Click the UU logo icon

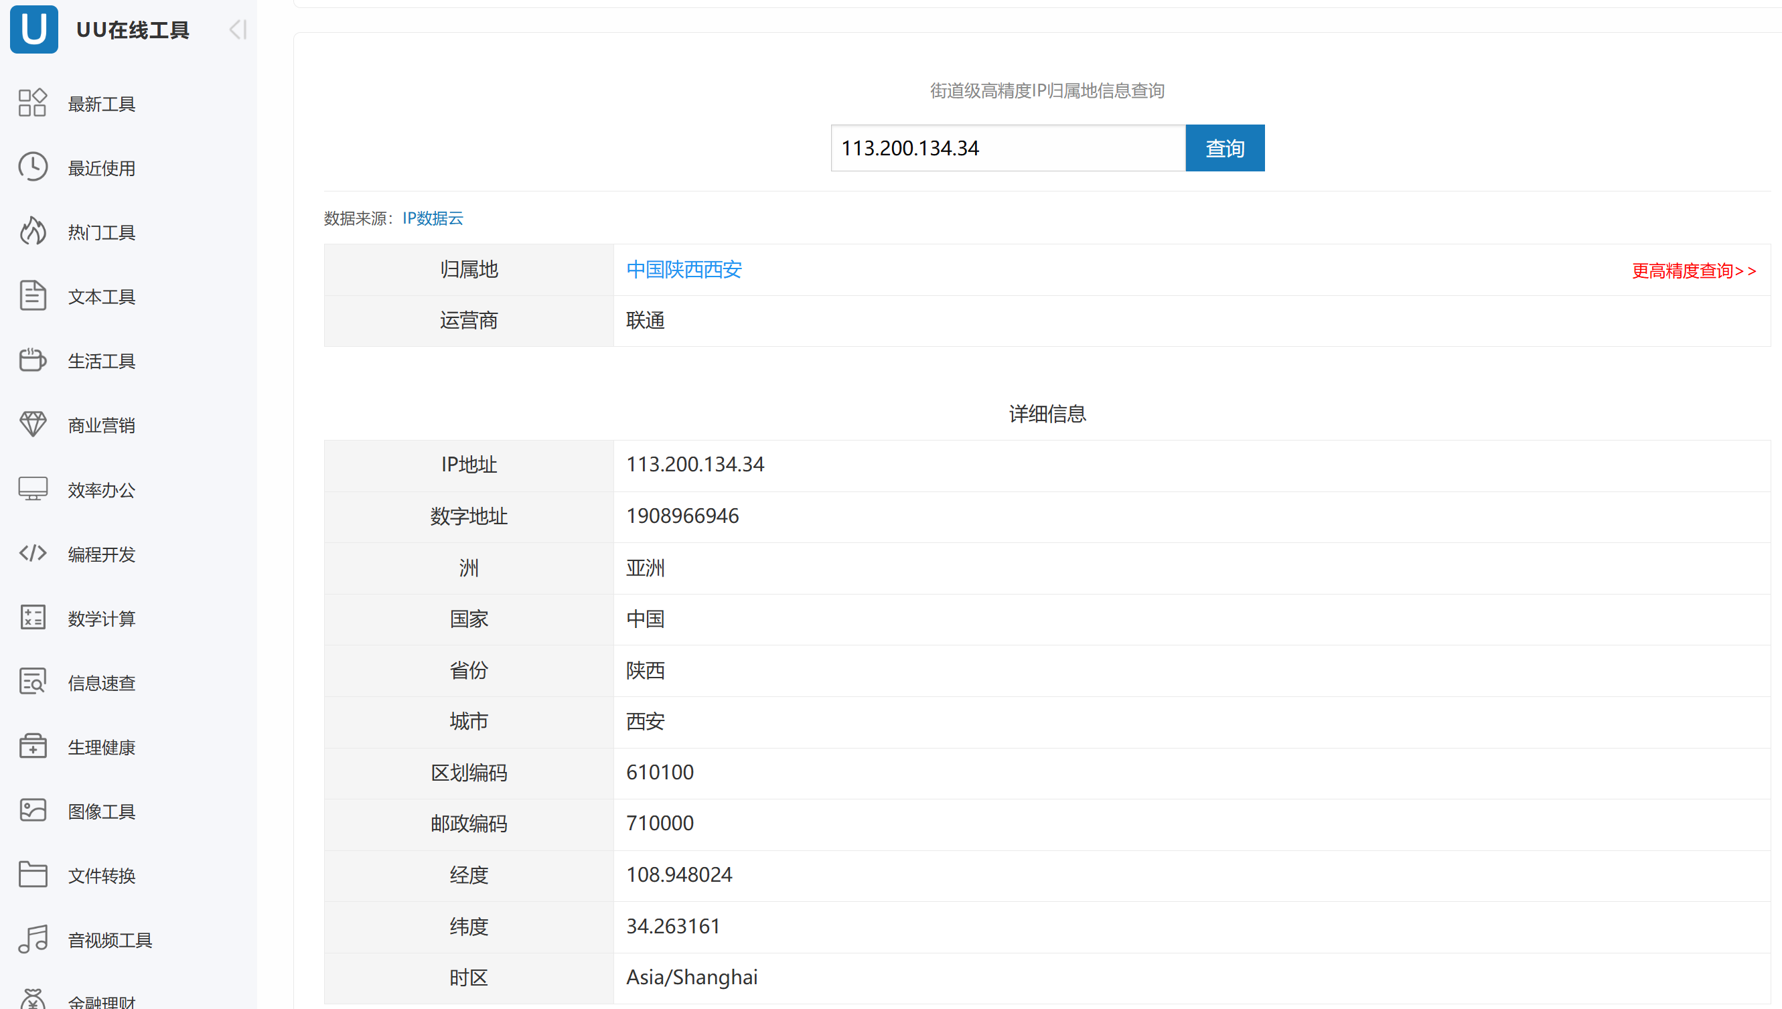pos(33,29)
